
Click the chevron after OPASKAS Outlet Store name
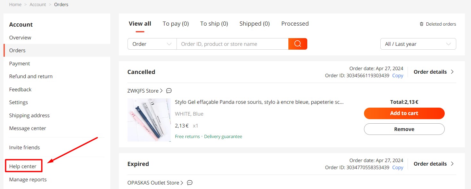(182, 183)
